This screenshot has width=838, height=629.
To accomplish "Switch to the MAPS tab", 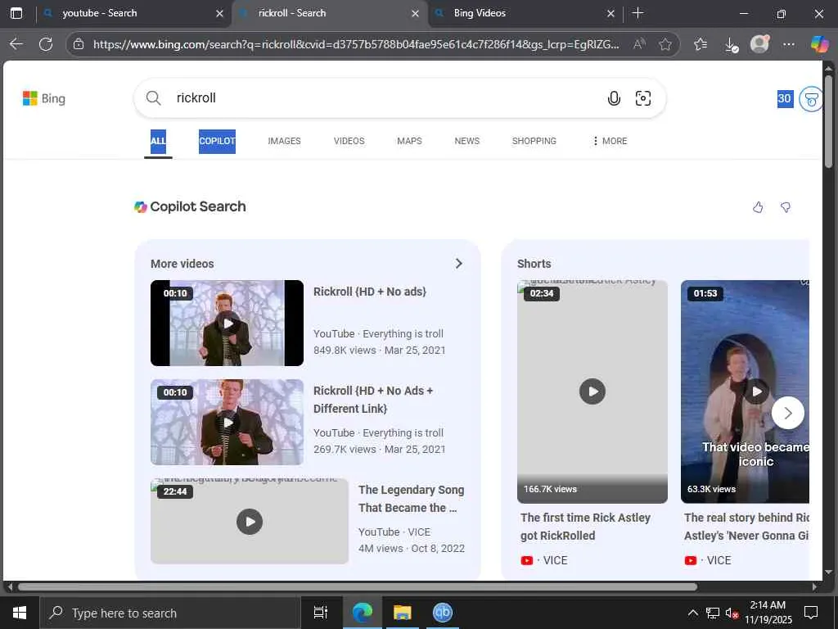I will tap(409, 141).
